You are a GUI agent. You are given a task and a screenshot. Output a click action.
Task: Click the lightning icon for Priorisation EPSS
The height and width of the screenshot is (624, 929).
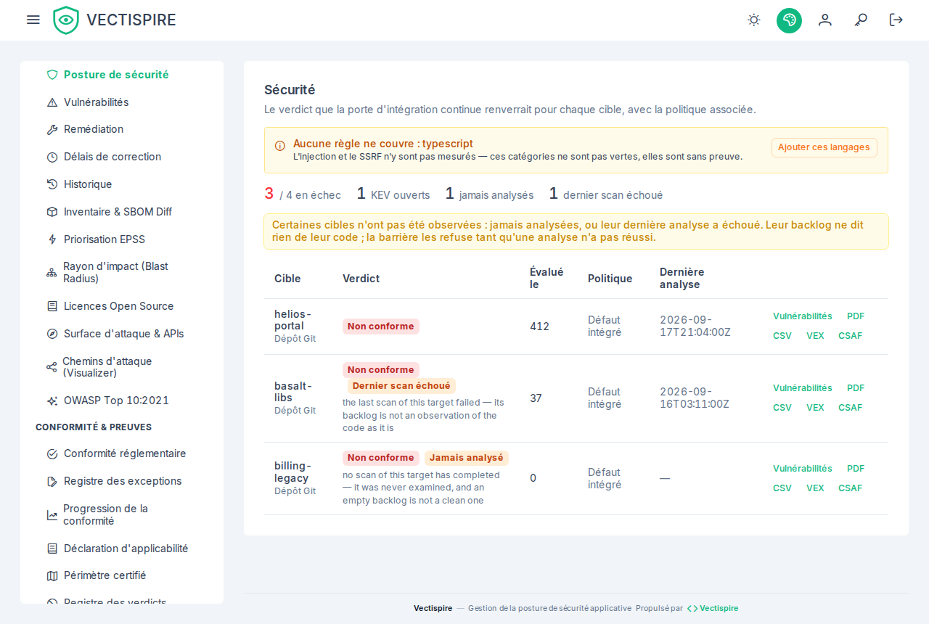(52, 239)
